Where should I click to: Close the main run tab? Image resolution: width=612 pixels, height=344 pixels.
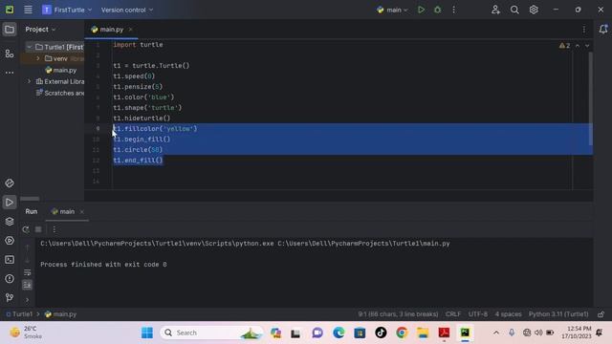pos(81,211)
